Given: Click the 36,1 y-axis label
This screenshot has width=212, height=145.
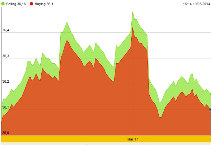Looking at the screenshot, I should coord(5,107).
